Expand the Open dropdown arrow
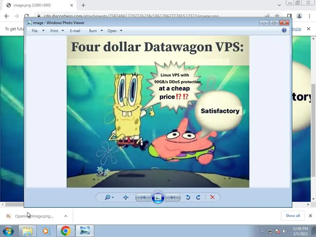The width and height of the screenshot is (316, 237). (121, 31)
